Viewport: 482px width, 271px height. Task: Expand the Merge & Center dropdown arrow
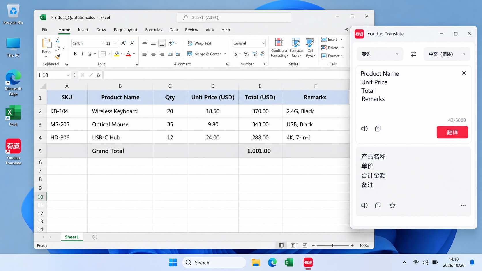point(225,54)
